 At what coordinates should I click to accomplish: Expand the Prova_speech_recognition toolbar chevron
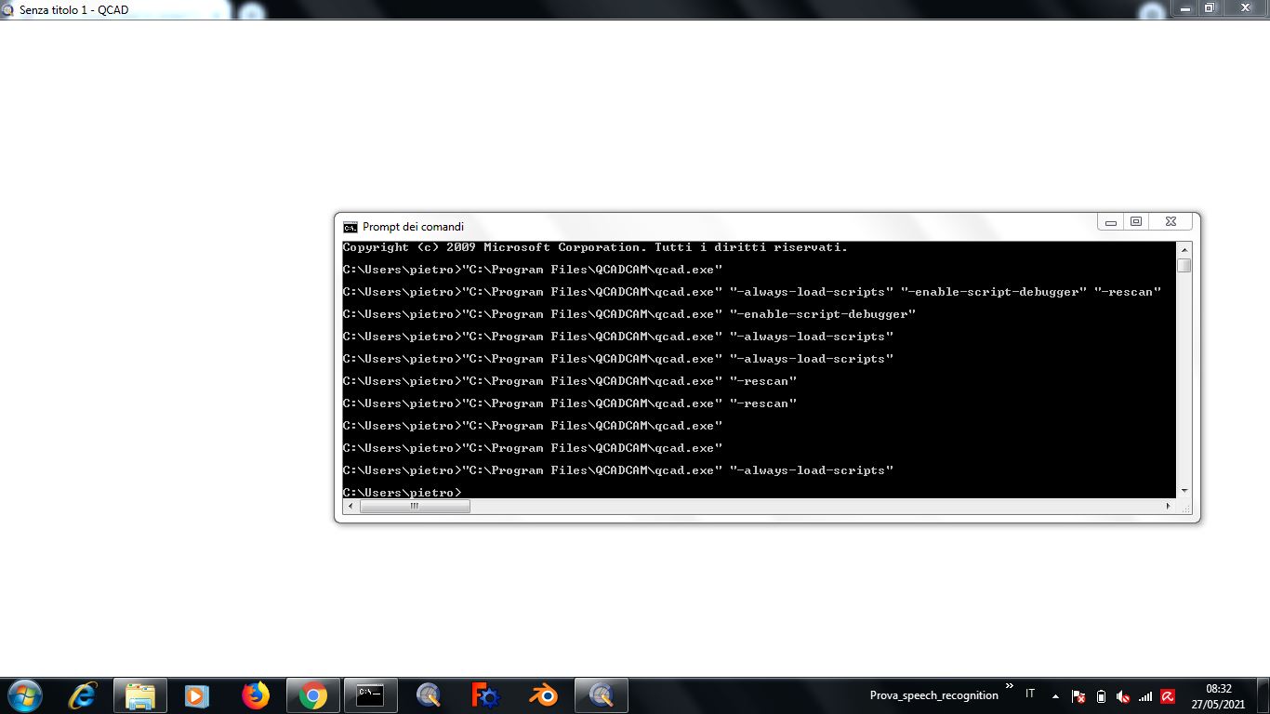(x=1010, y=687)
